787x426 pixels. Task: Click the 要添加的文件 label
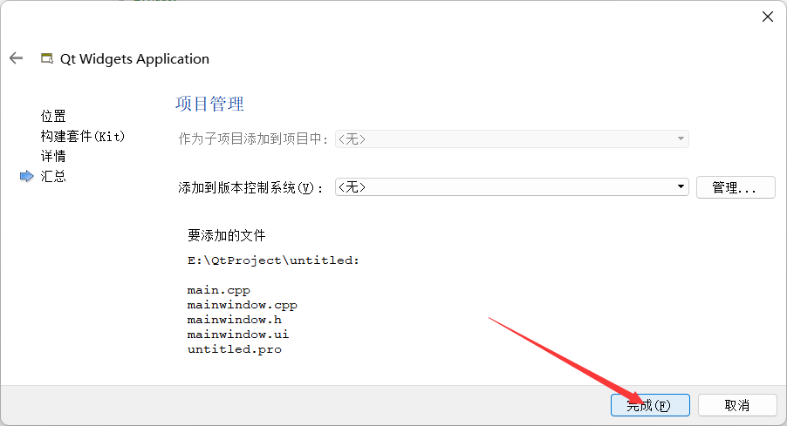226,235
